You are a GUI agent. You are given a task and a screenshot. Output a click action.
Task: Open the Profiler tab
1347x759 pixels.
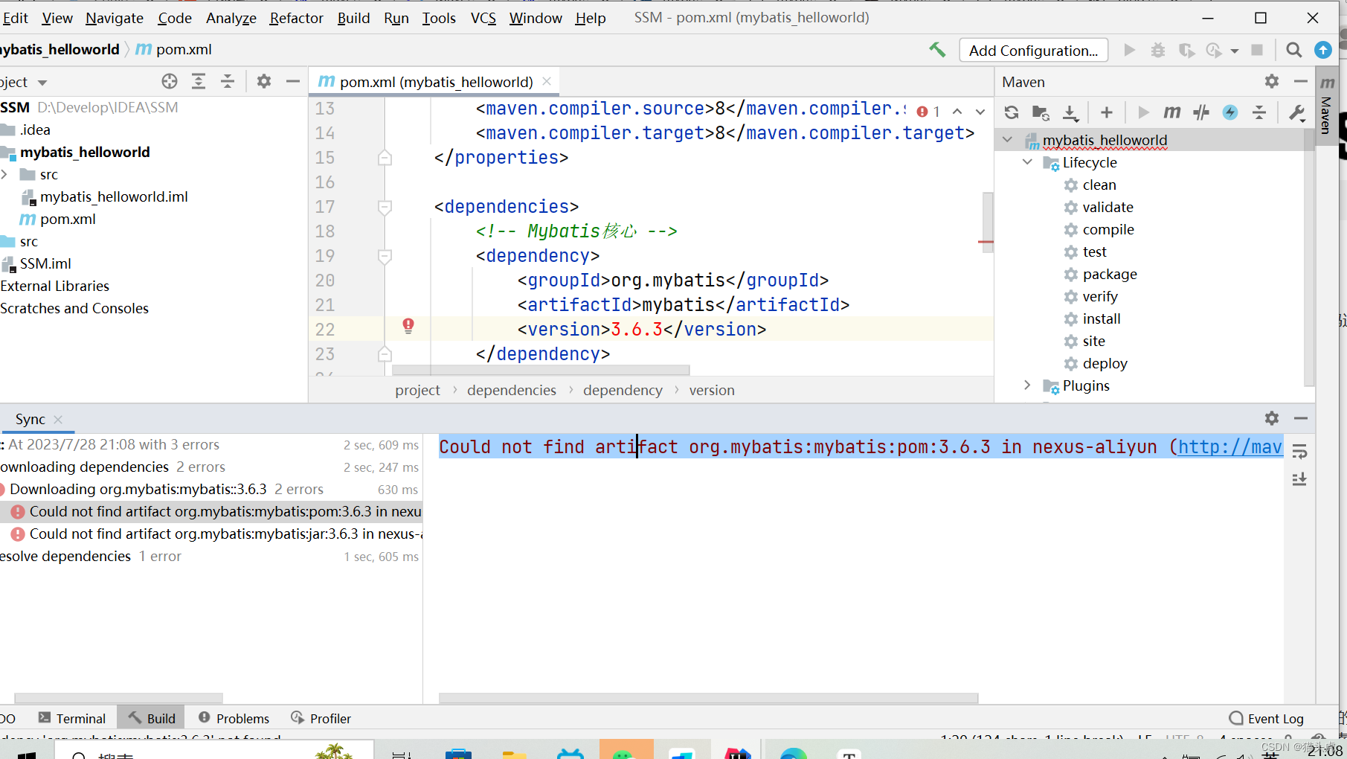(x=321, y=718)
